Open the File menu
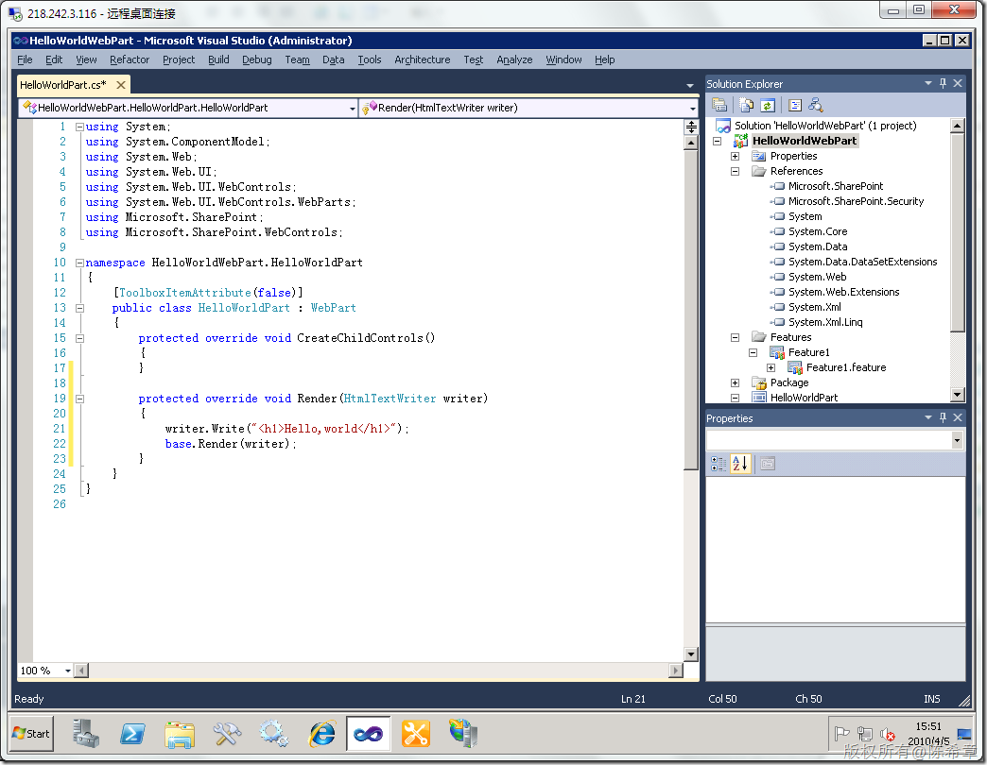This screenshot has width=987, height=765. tap(26, 59)
